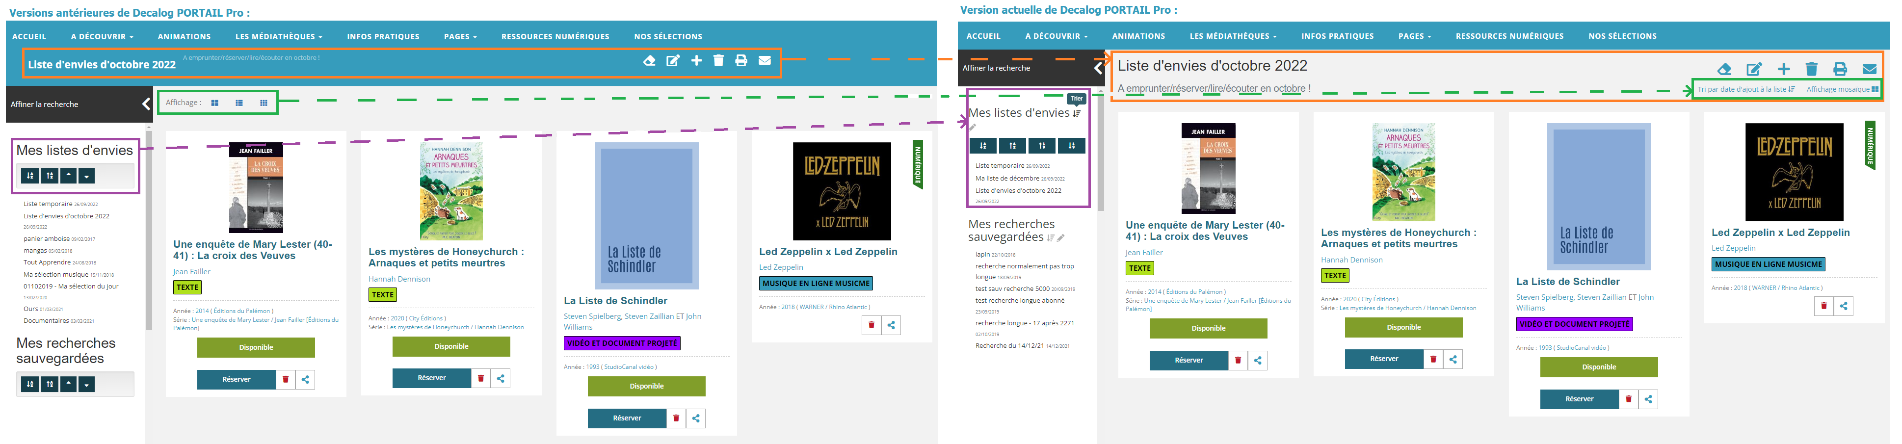Click the Led Zeppelin cover in the current version
1902x444 pixels.
tap(1794, 172)
